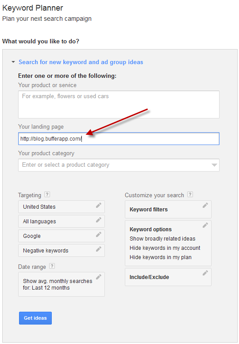Open product category dropdown arrow
239x344 pixels.
pos(214,165)
